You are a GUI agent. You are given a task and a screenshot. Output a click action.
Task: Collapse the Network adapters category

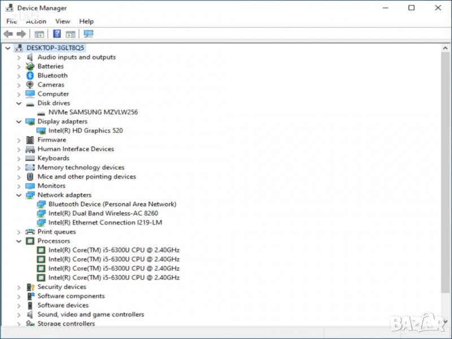click(x=19, y=195)
